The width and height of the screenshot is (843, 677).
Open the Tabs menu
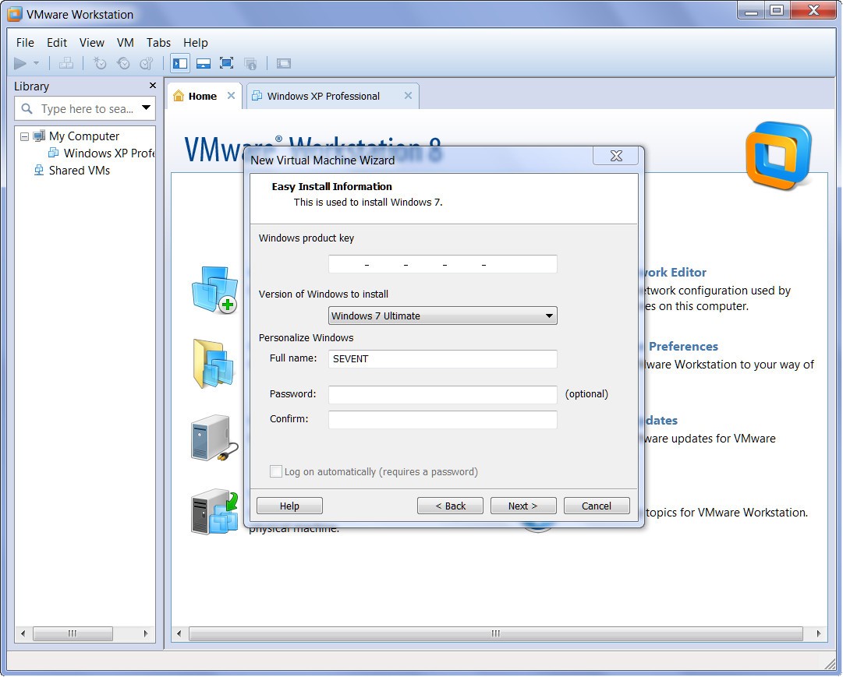[x=158, y=42]
